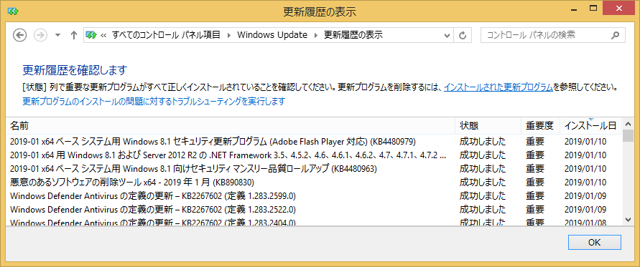Sort by インストール日 column header
Image resolution: width=640 pixels, height=267 pixels.
[x=590, y=126]
